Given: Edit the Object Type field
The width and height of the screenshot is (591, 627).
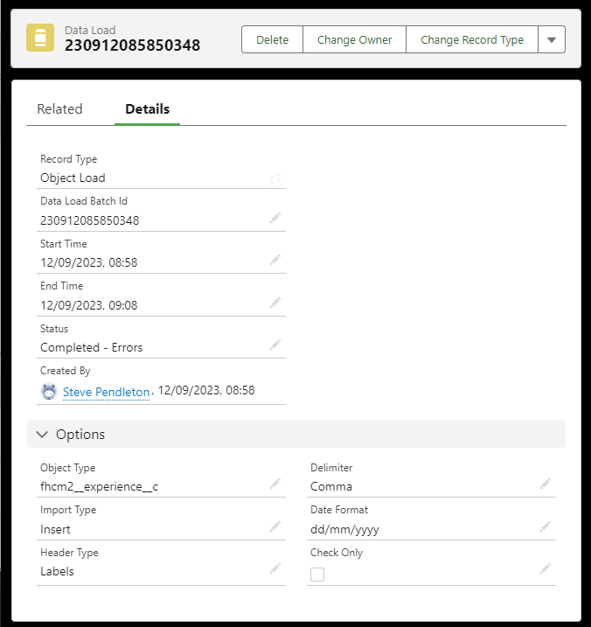Looking at the screenshot, I should [275, 484].
